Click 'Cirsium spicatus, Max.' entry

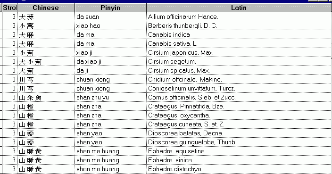239,70
